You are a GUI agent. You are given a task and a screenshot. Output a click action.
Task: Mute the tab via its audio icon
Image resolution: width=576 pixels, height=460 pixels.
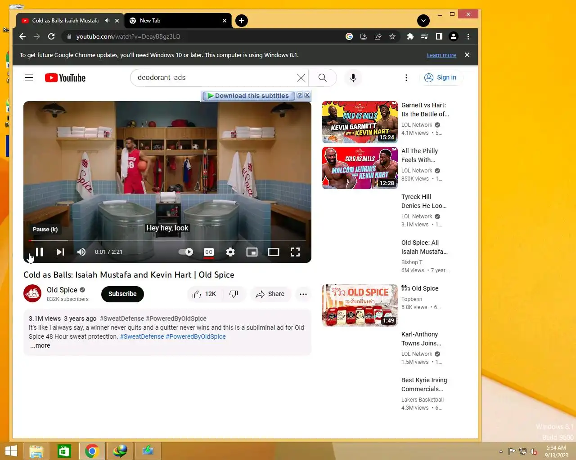[x=107, y=21]
